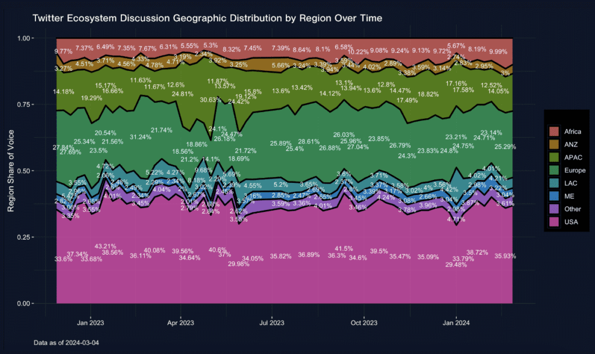Viewport: 595px width, 354px height.
Task: Click the LAC legend color swatch
Action: pyautogui.click(x=554, y=183)
